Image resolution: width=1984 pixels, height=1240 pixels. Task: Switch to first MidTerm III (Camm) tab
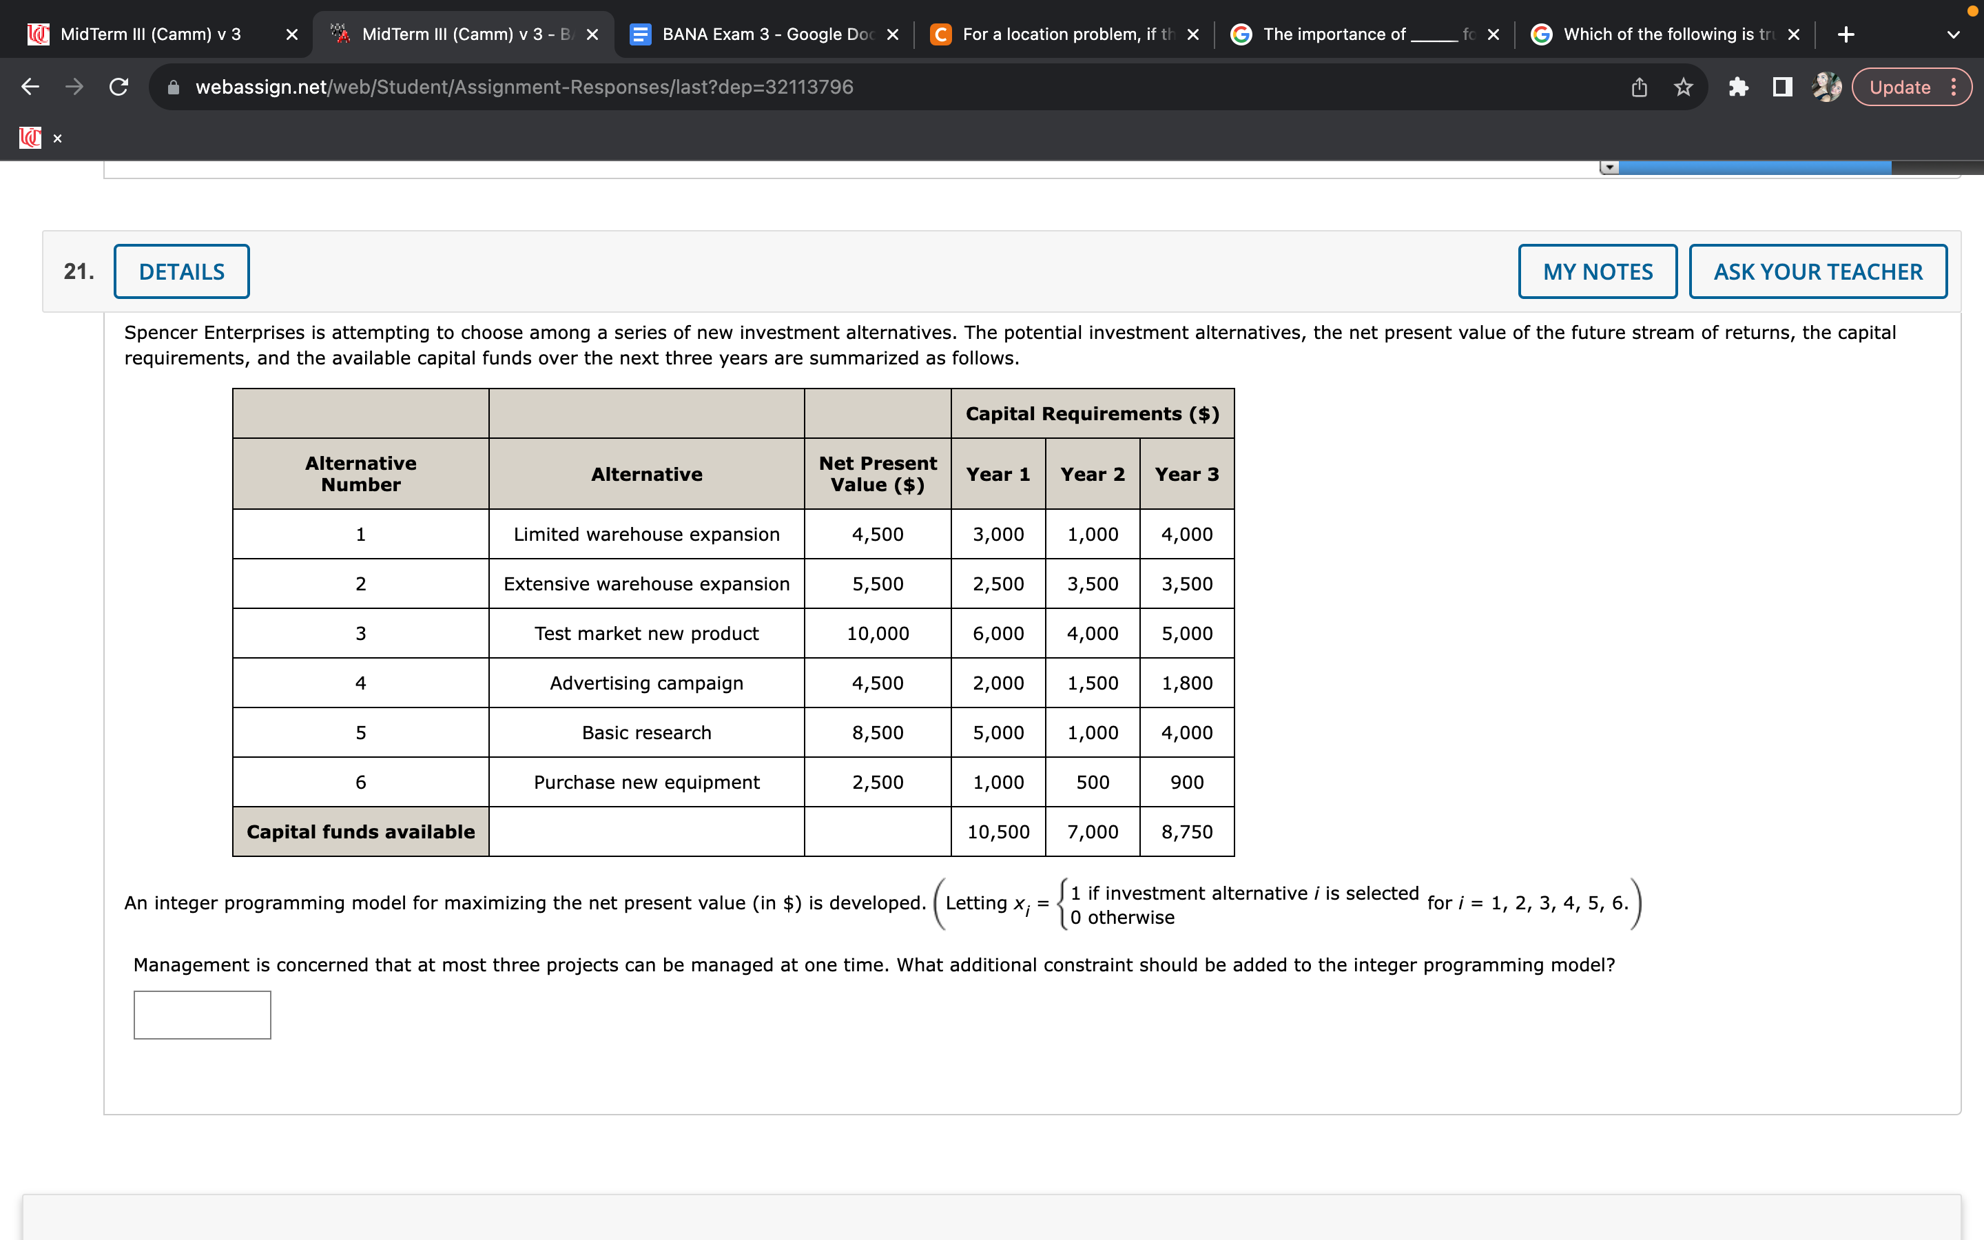(x=152, y=34)
